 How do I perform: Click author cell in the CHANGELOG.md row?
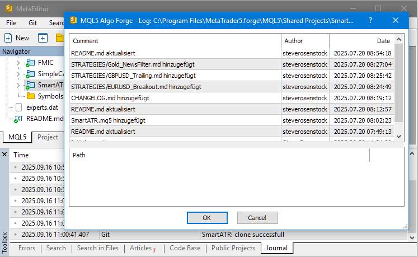point(305,98)
